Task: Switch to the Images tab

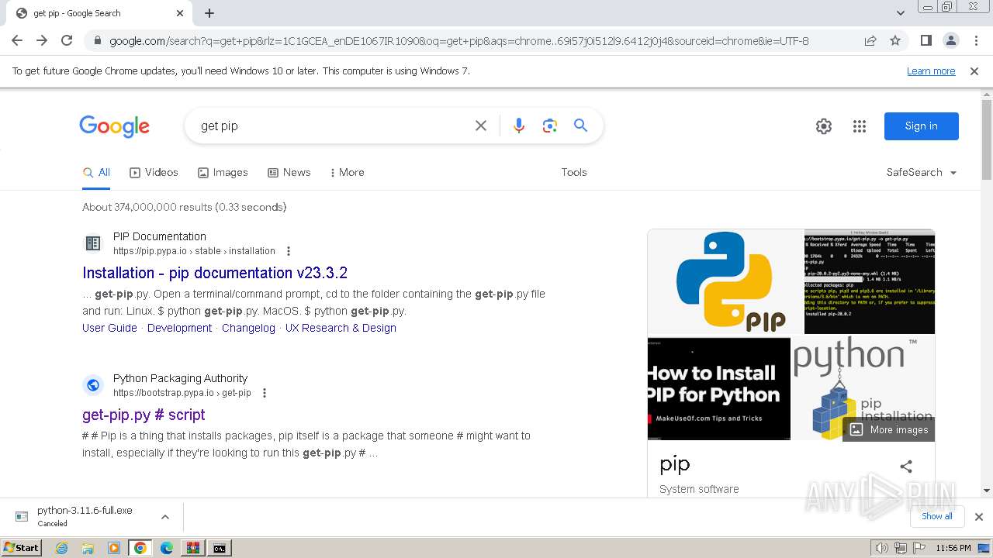Action: tap(223, 172)
